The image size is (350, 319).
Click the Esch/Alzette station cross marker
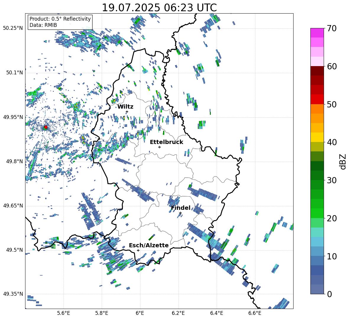pyautogui.click(x=138, y=250)
